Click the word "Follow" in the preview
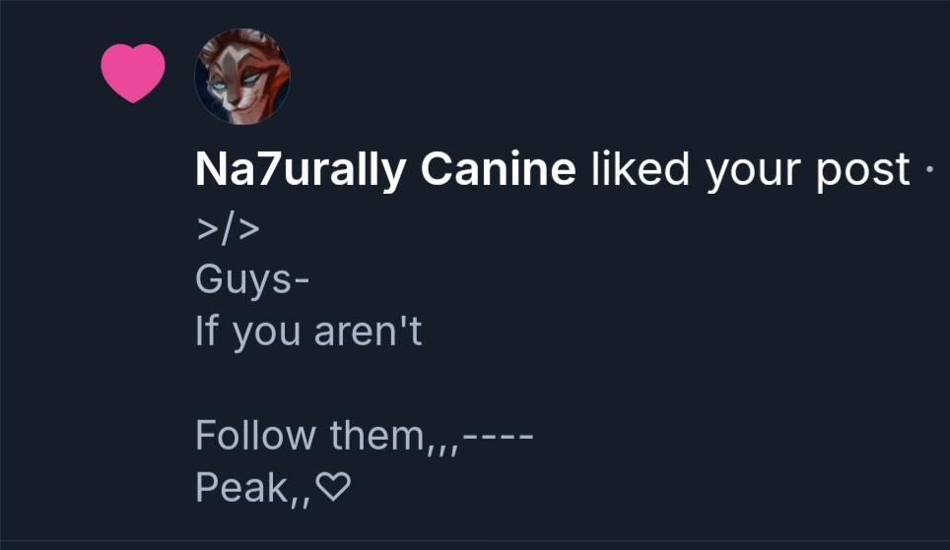 pyautogui.click(x=256, y=434)
